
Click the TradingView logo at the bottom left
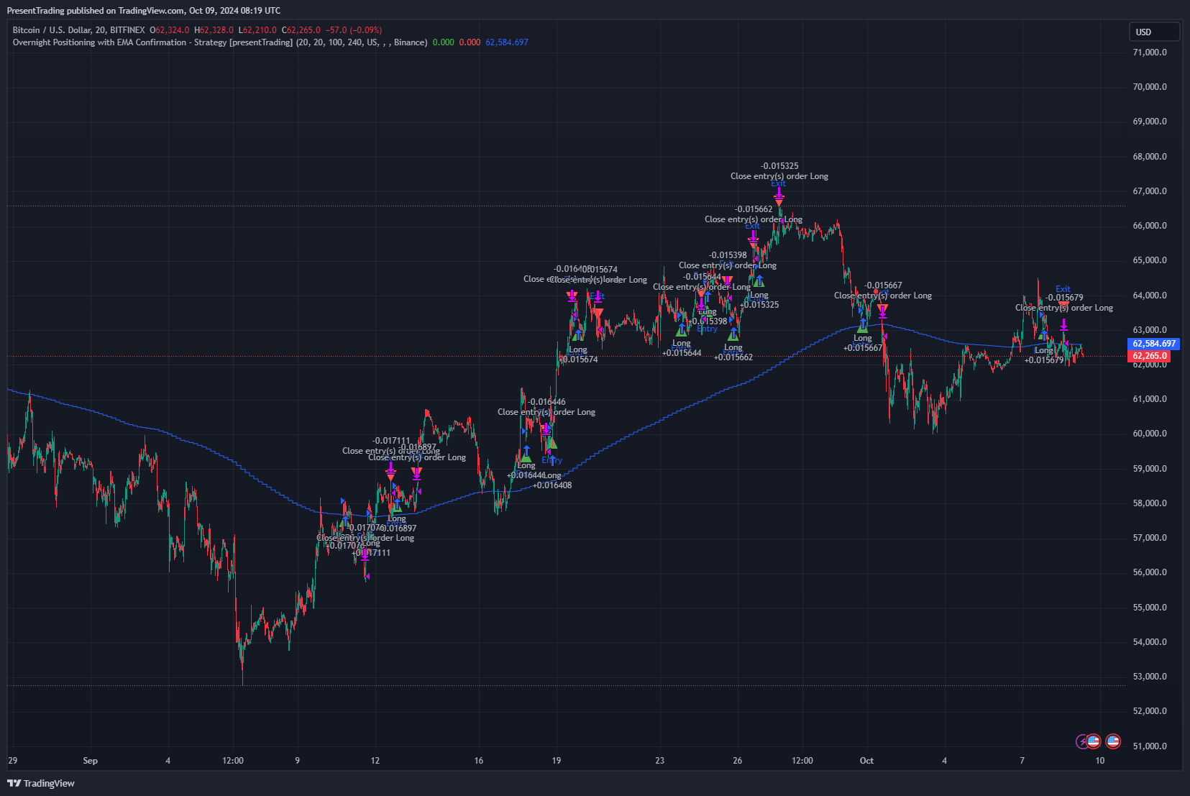pyautogui.click(x=41, y=783)
